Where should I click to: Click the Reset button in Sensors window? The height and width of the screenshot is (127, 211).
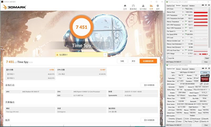[x=207, y=58]
